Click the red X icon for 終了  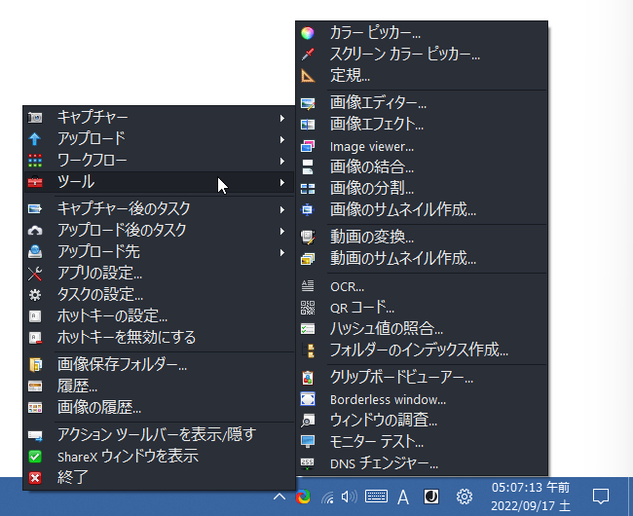tap(35, 478)
